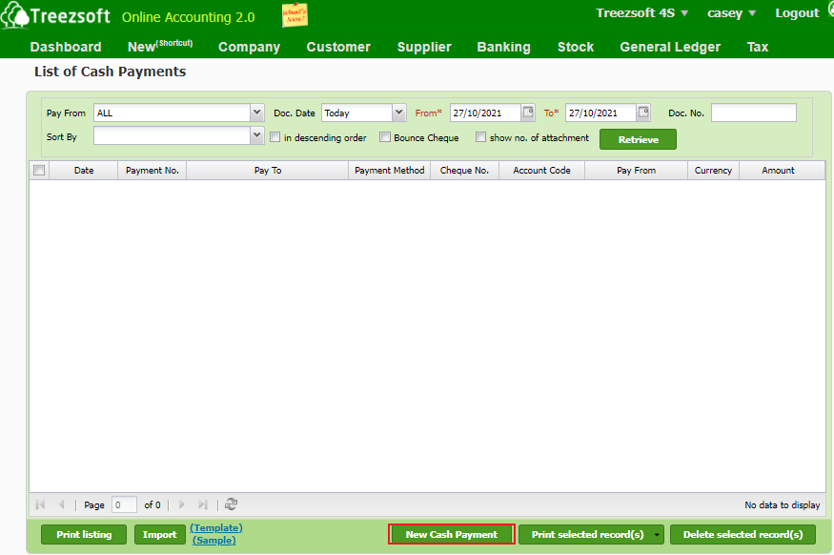This screenshot has height=555, width=834.
Task: Open the (Sample) link
Action: click(214, 540)
